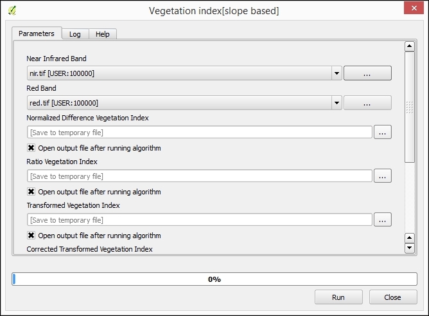Open the Help tab

point(103,34)
